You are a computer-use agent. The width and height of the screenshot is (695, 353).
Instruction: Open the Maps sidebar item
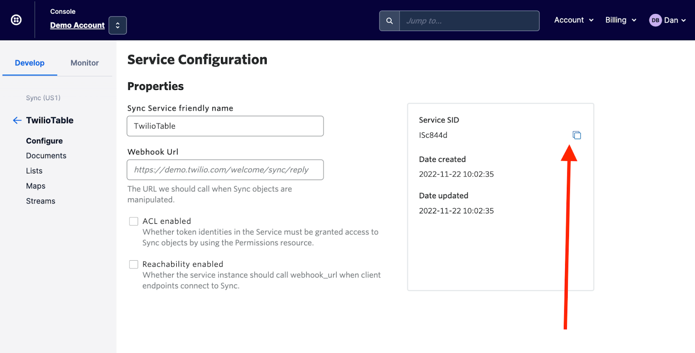(36, 186)
